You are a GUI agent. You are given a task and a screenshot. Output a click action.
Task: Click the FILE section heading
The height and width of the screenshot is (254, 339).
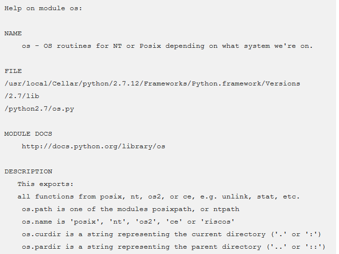[x=13, y=71]
